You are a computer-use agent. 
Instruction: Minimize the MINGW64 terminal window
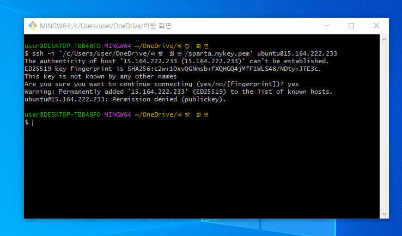[x=327, y=26]
